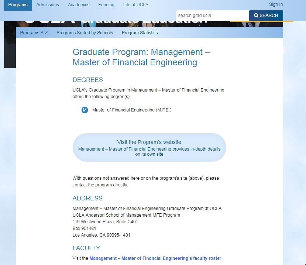Open the Life at UCLA menu
The width and height of the screenshot is (306, 265).
point(136,5)
